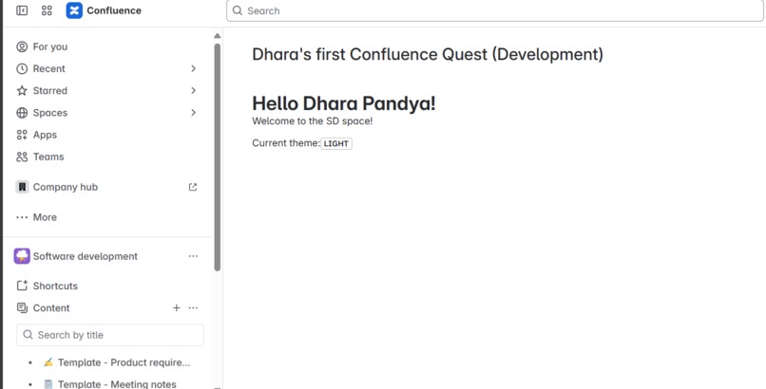This screenshot has width=766, height=389.
Task: Click the Software development space avatar icon
Action: tap(22, 256)
